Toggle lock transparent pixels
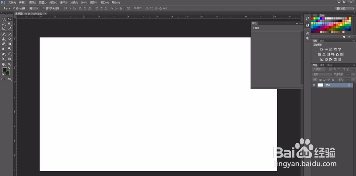The image size is (356, 176). (x=320, y=80)
